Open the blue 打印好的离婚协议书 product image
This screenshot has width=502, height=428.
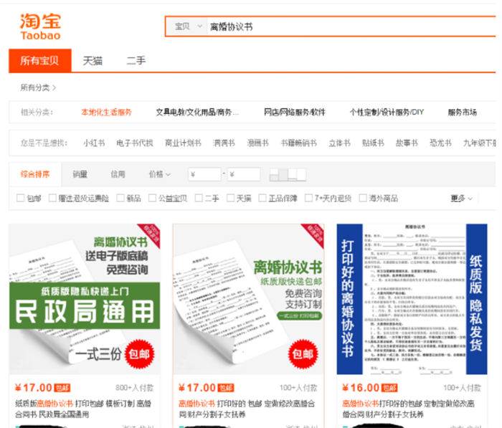(412, 299)
